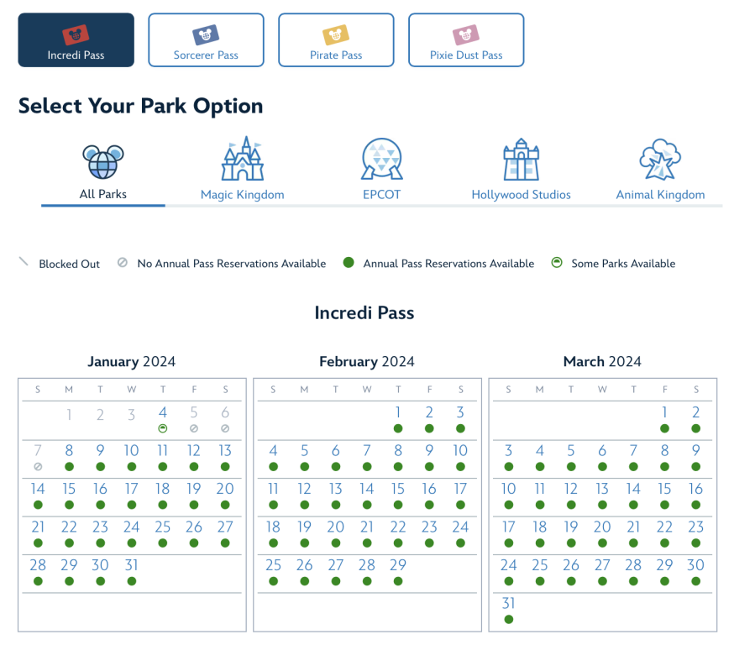Click the Some Parks Available legend icon
Image resolution: width=734 pixels, height=645 pixels.
(x=557, y=263)
